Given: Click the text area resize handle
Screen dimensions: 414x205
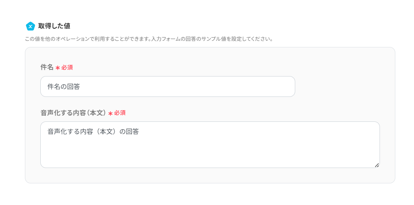Looking at the screenshot, I should point(377,165).
